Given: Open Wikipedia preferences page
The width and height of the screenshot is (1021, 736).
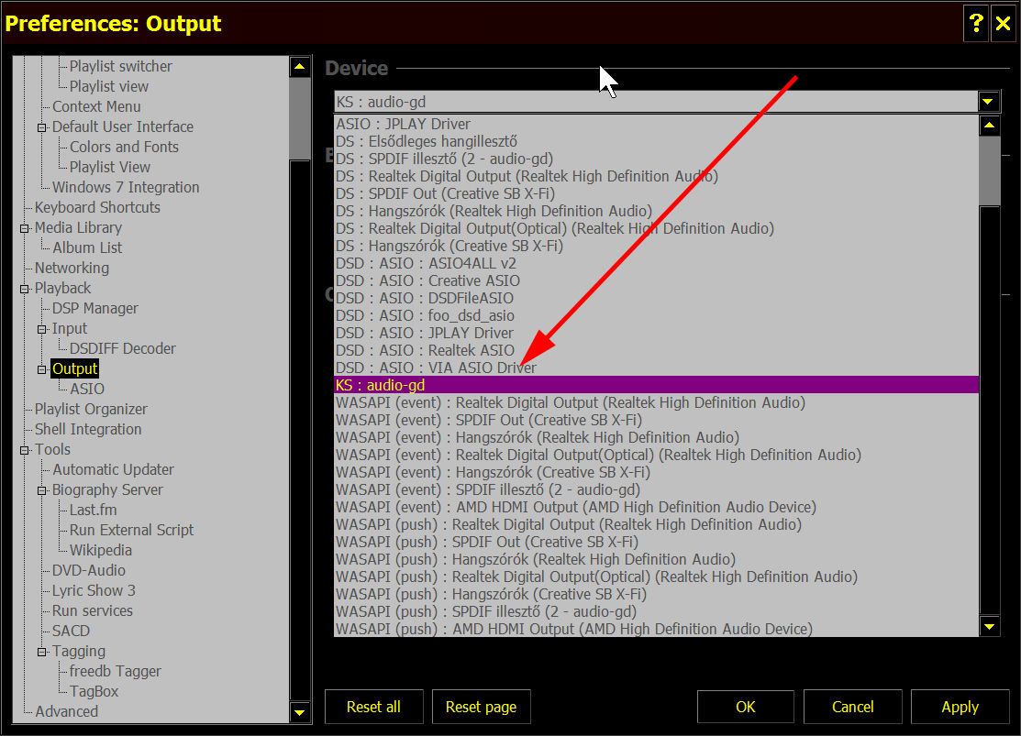Looking at the screenshot, I should tap(100, 551).
